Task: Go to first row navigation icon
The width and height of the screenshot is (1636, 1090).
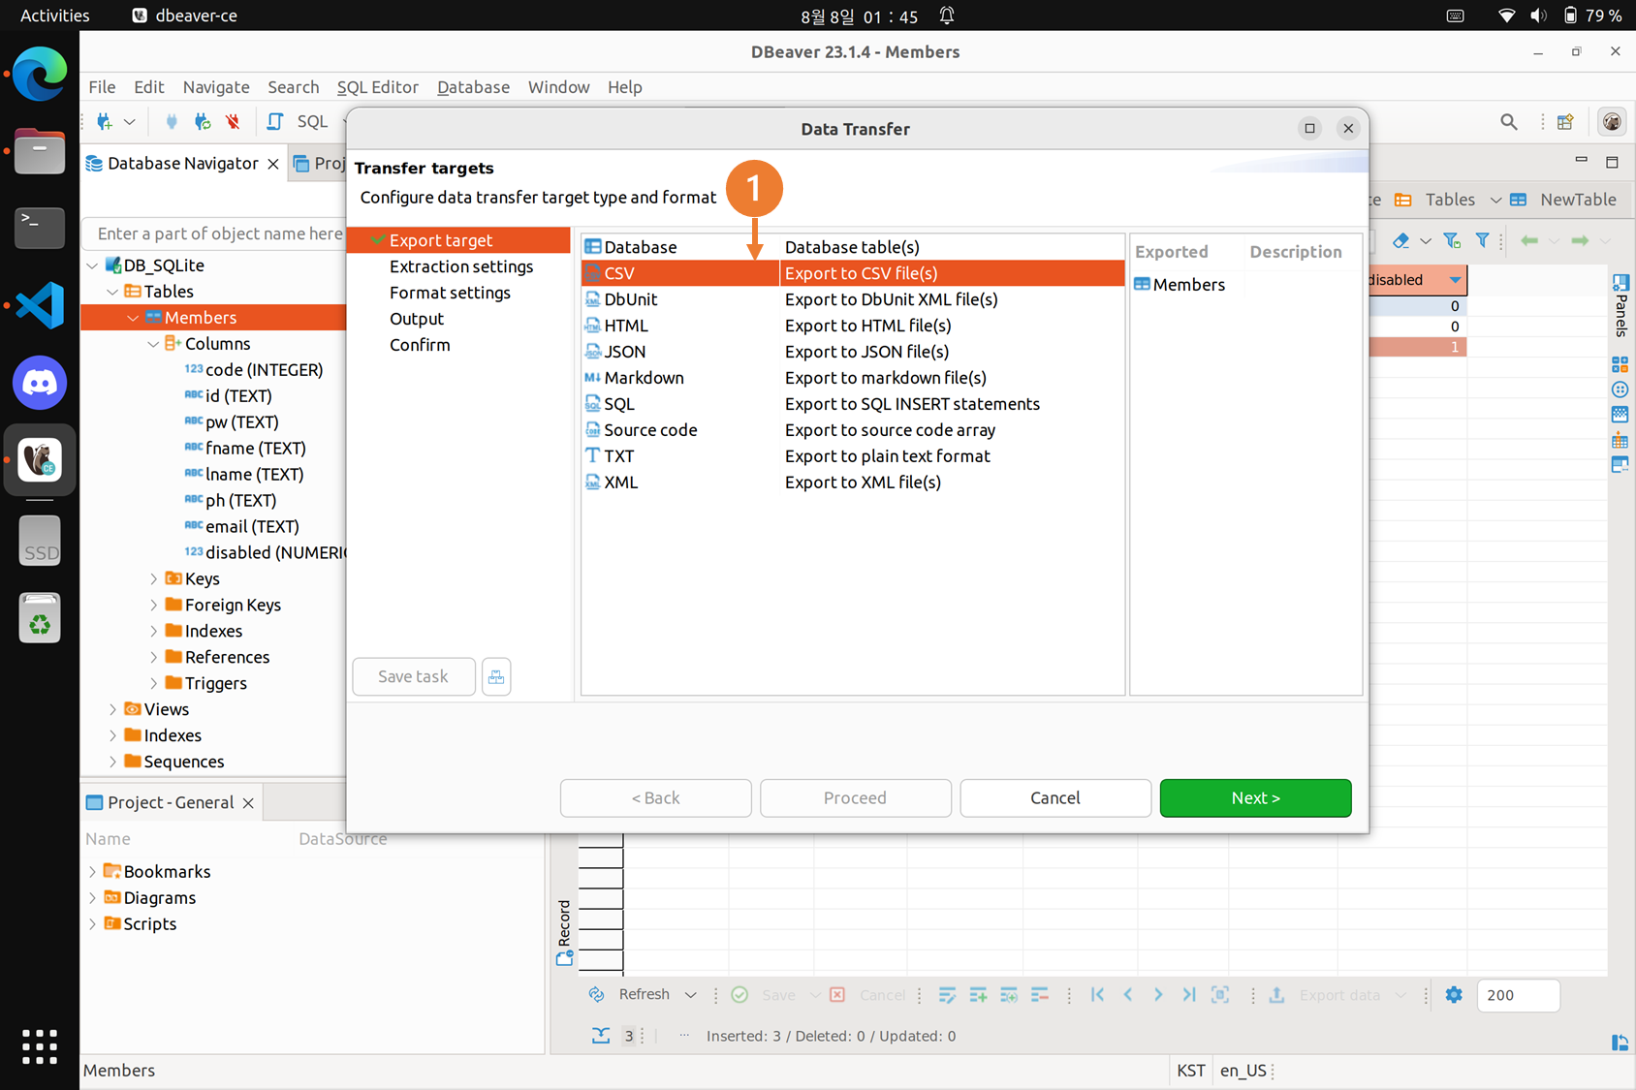Action: (1097, 995)
